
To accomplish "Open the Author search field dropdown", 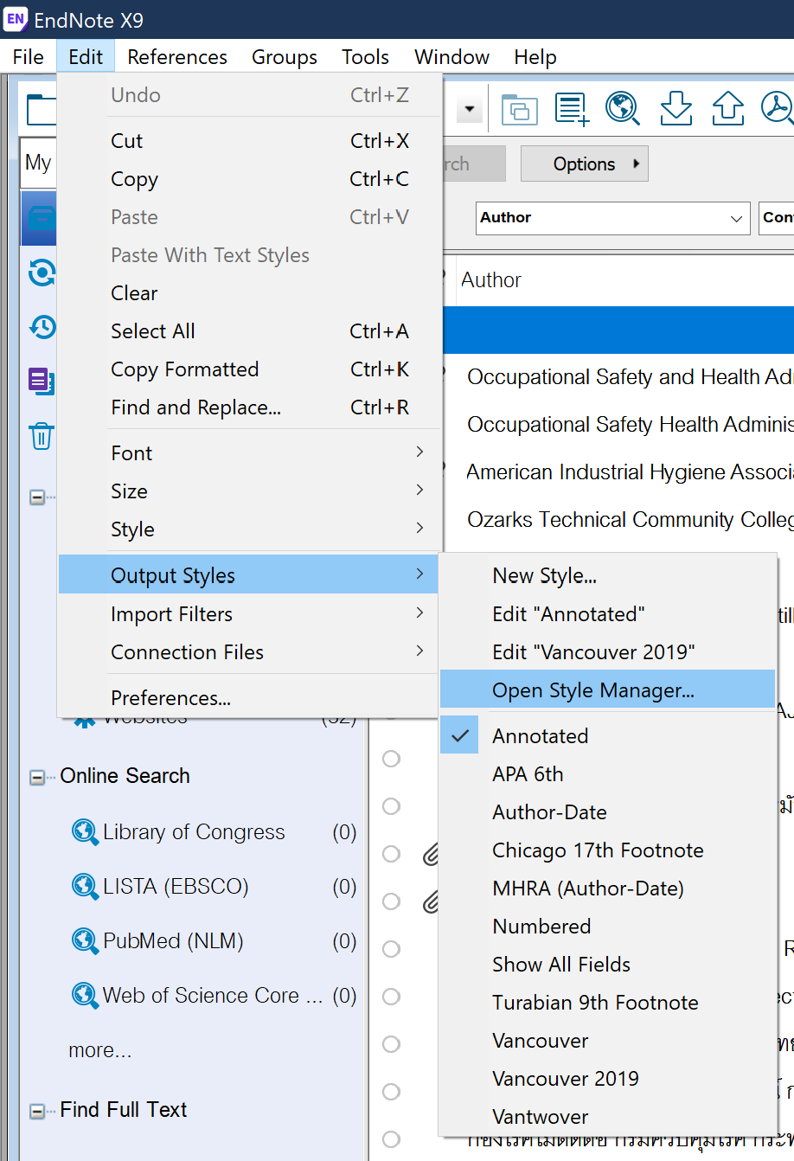I will coord(736,218).
